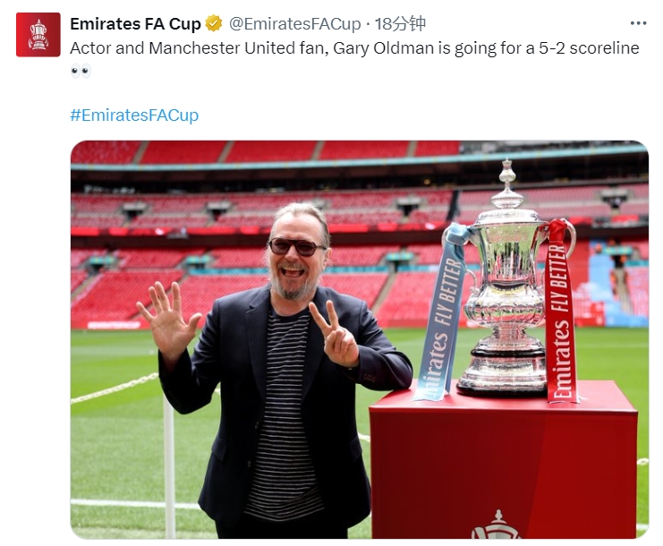Open the @EmiratesFACup handle link

pos(294,24)
